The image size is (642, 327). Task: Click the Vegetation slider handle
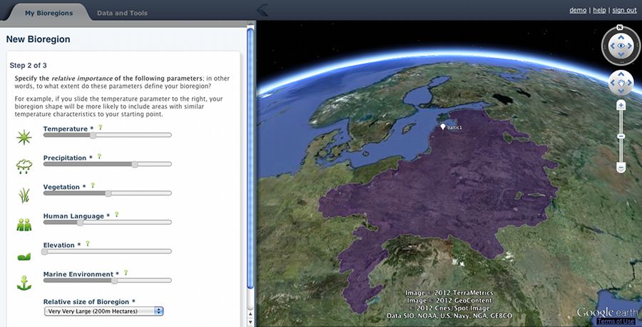pos(108,193)
